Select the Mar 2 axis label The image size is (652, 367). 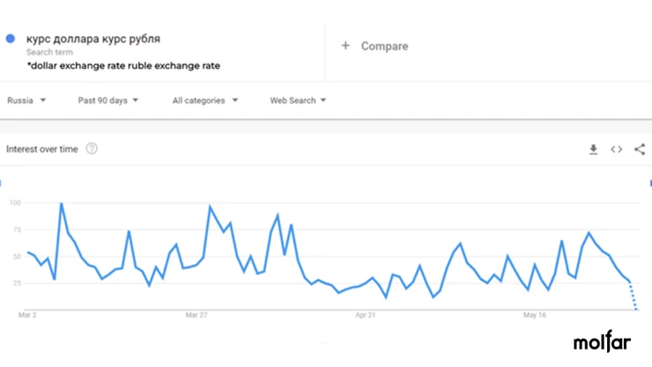pos(27,315)
